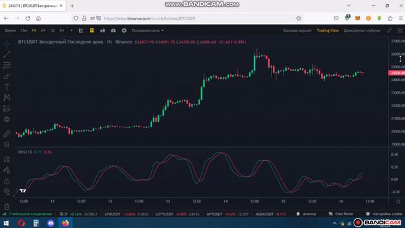
Task: Open the green download arrow extension
Action: pyautogui.click(x=379, y=18)
